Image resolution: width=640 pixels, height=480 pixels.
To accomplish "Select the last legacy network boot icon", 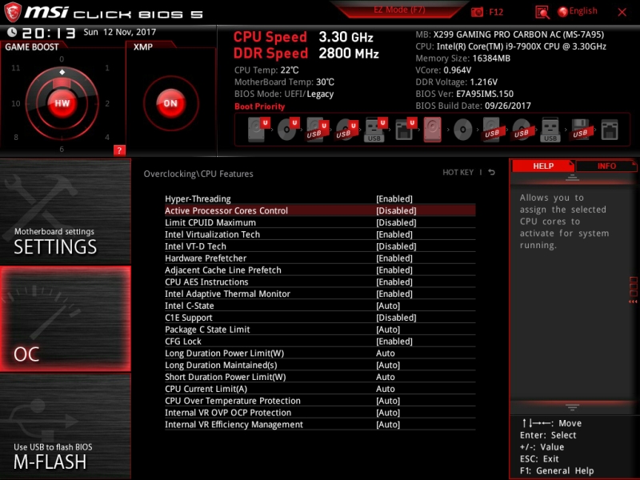I will 610,130.
